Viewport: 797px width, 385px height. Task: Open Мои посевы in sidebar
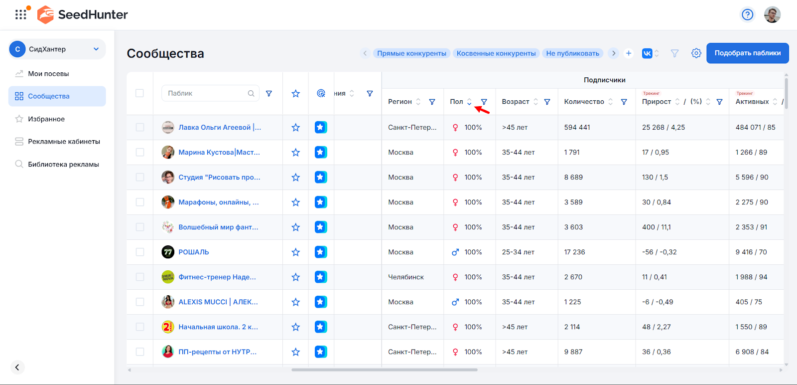[48, 74]
